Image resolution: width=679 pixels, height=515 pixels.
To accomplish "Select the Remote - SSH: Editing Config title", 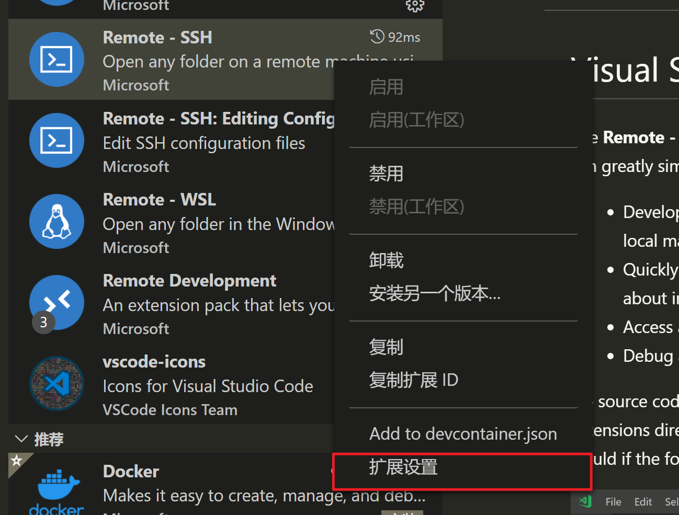I will (219, 119).
